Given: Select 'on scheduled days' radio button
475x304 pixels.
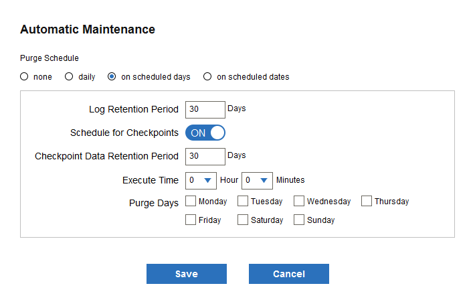Looking at the screenshot, I should [x=112, y=77].
